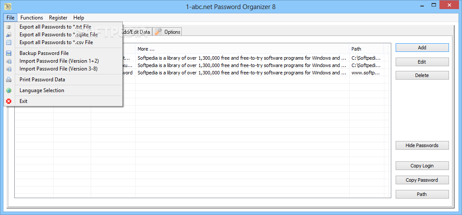The width and height of the screenshot is (462, 215).
Task: Choose Export all Passwords to *.csv File
Action: pyautogui.click(x=63, y=42)
